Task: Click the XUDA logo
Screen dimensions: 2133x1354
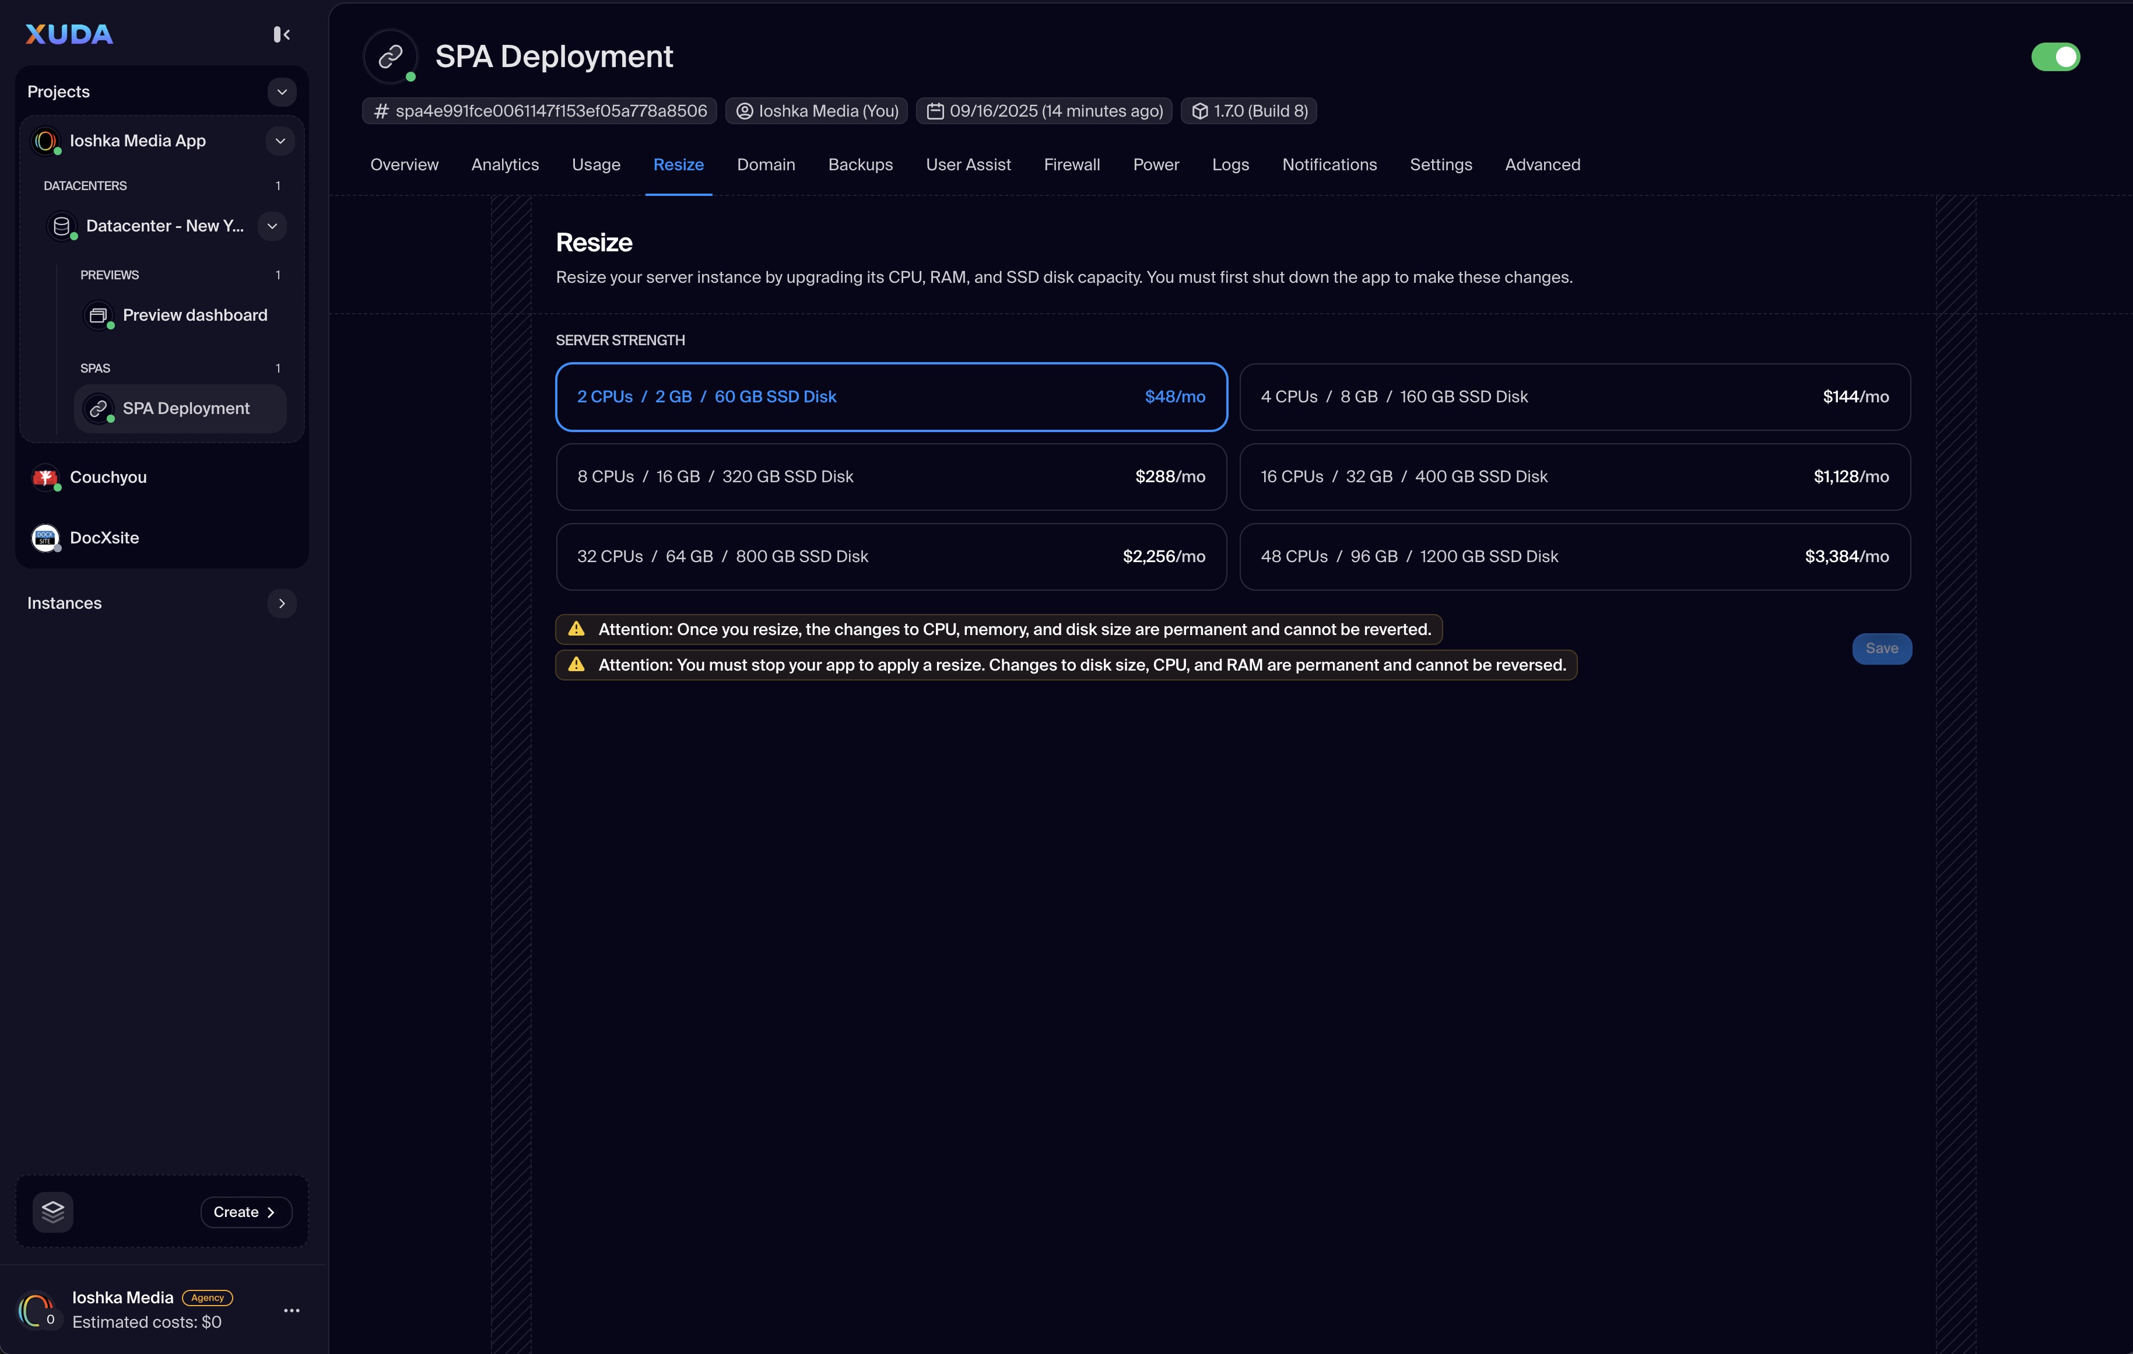Action: pos(69,34)
